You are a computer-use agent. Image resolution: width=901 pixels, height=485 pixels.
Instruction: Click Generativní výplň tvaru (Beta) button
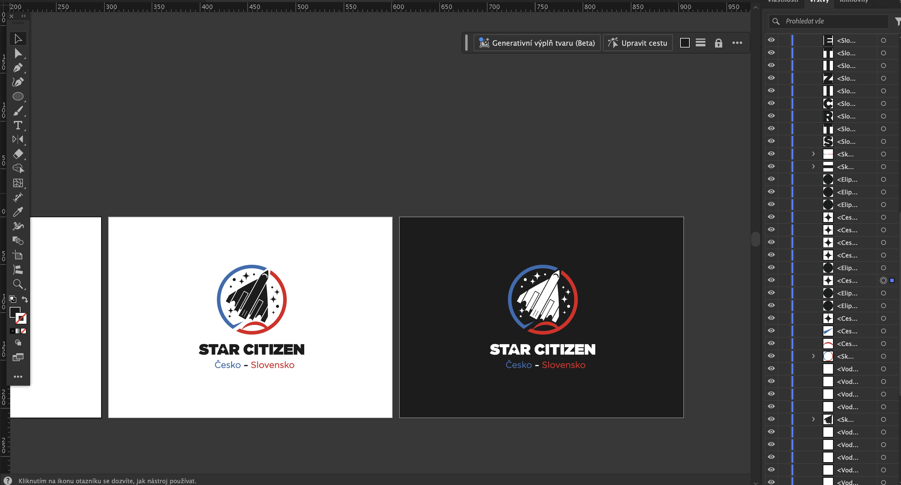tap(537, 43)
